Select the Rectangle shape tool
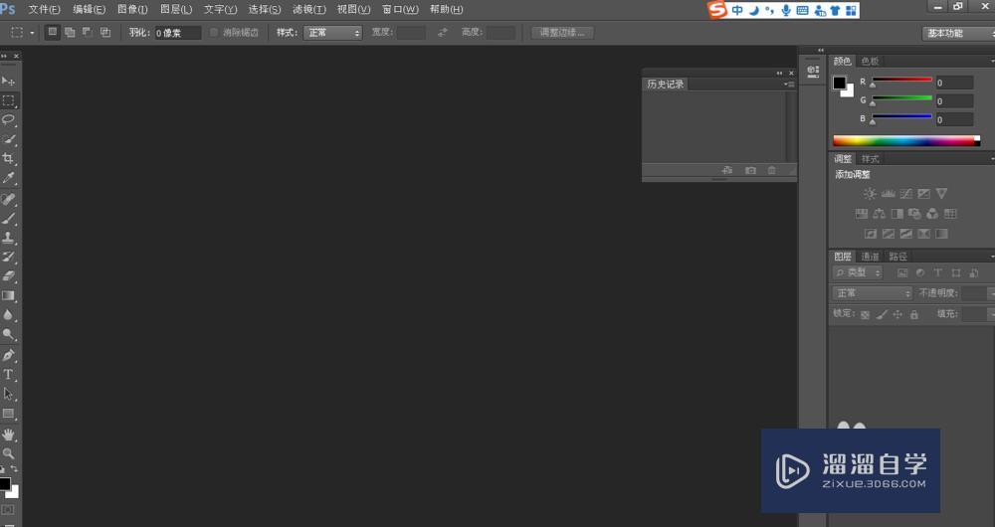The width and height of the screenshot is (995, 527). point(8,414)
